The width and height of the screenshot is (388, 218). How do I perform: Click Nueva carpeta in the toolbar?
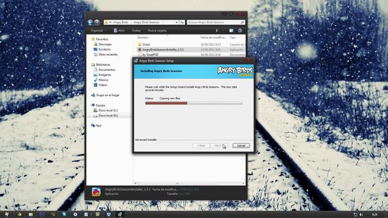point(157,31)
